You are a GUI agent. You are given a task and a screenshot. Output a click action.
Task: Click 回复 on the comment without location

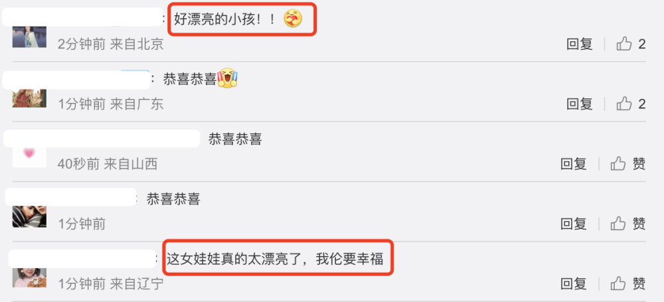574,223
